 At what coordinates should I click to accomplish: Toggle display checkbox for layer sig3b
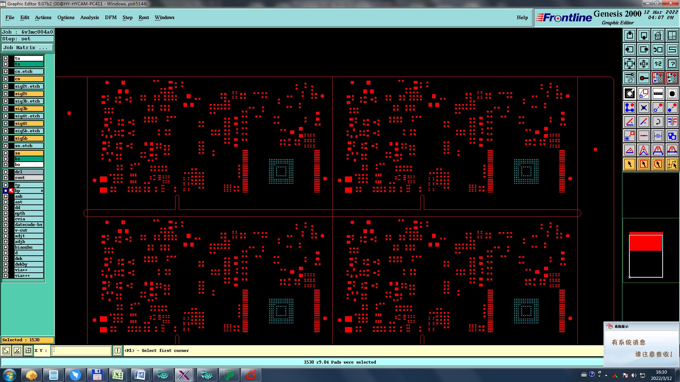tap(6, 109)
